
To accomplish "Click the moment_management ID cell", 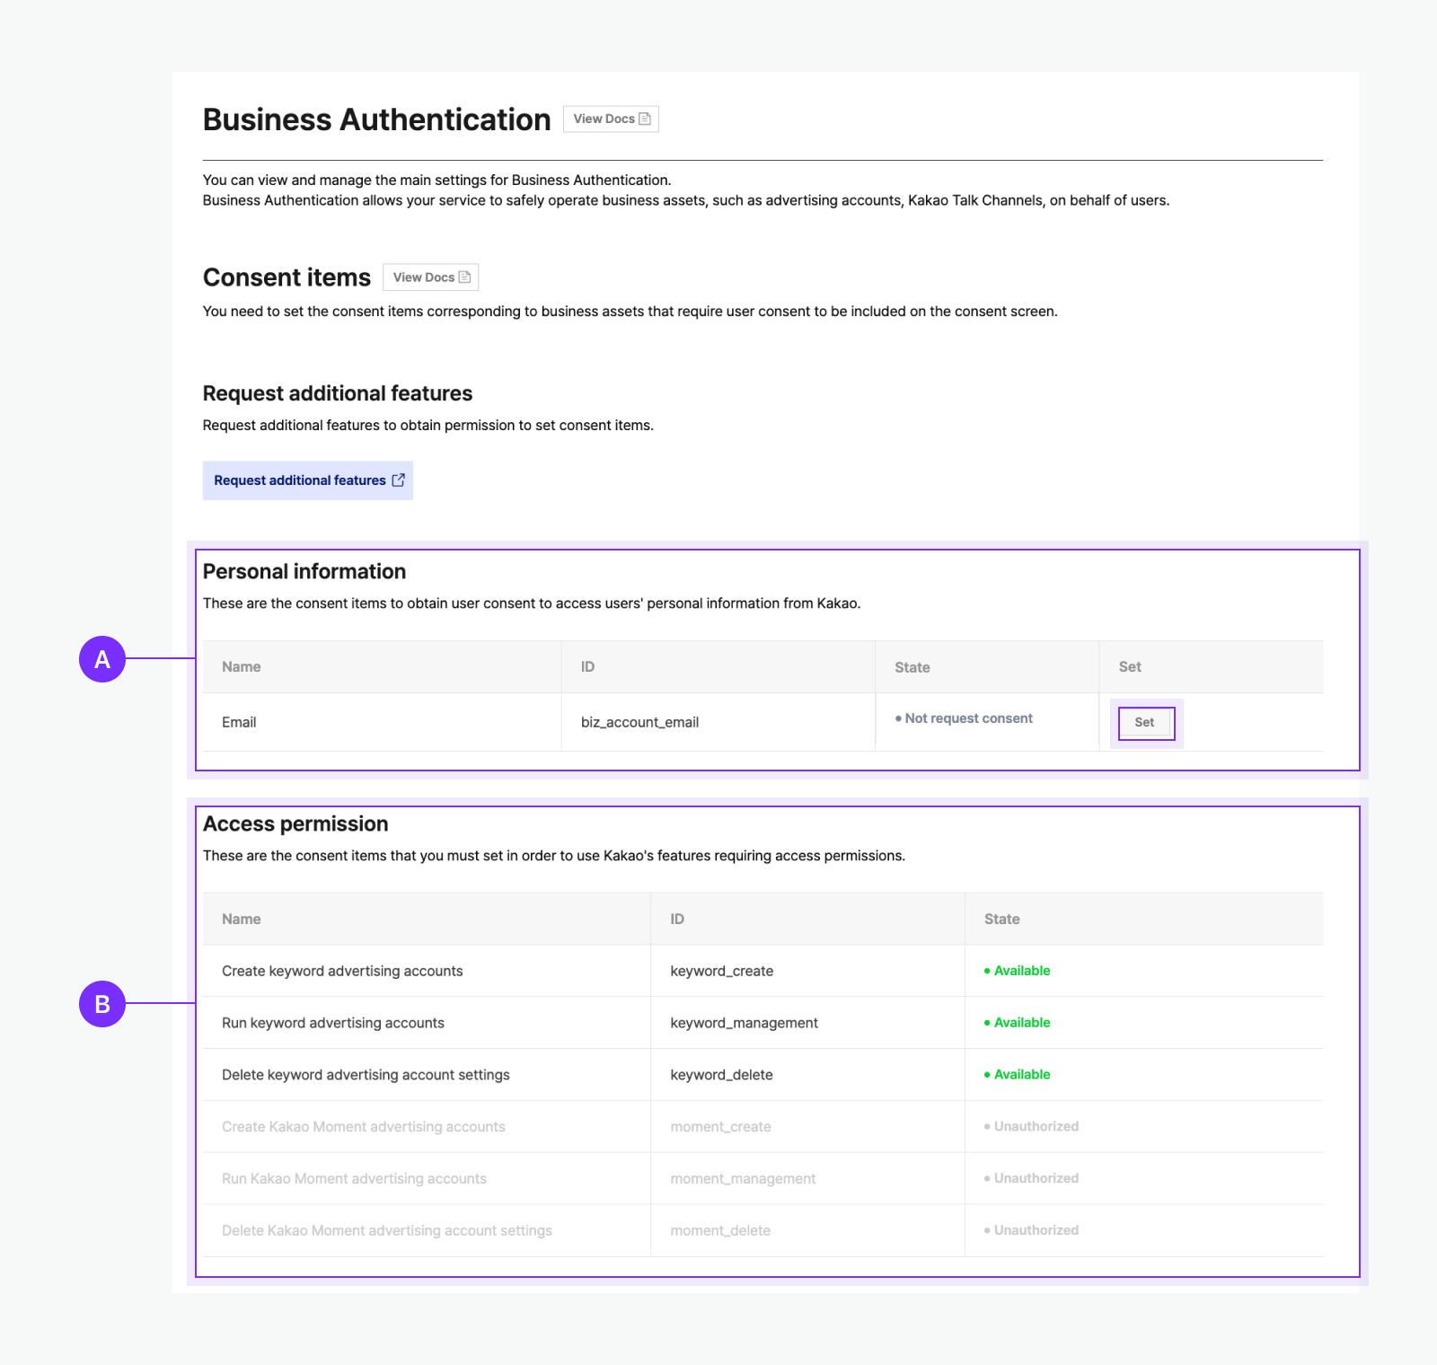I will (x=743, y=1178).
